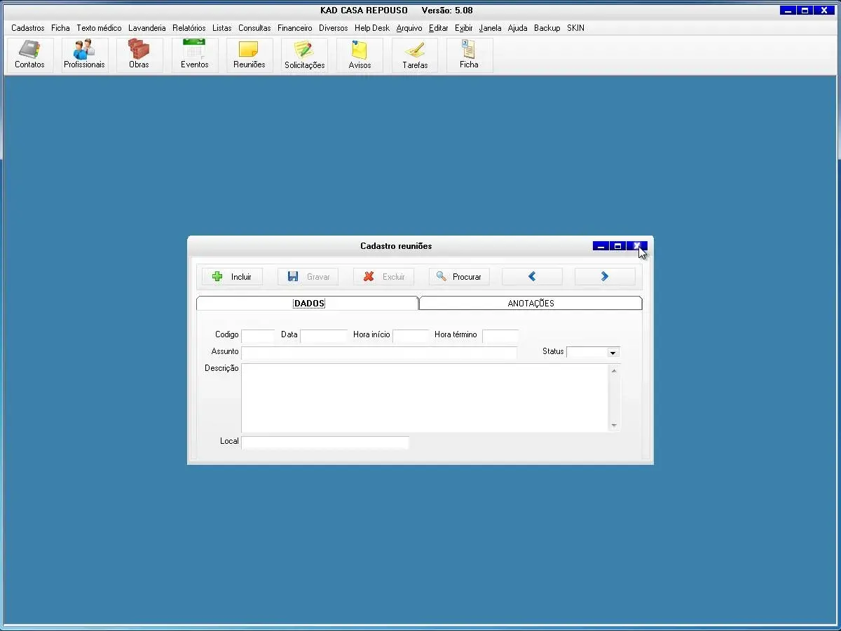The image size is (841, 631).
Task: Open Profissionais from the toolbar
Action: tap(84, 55)
